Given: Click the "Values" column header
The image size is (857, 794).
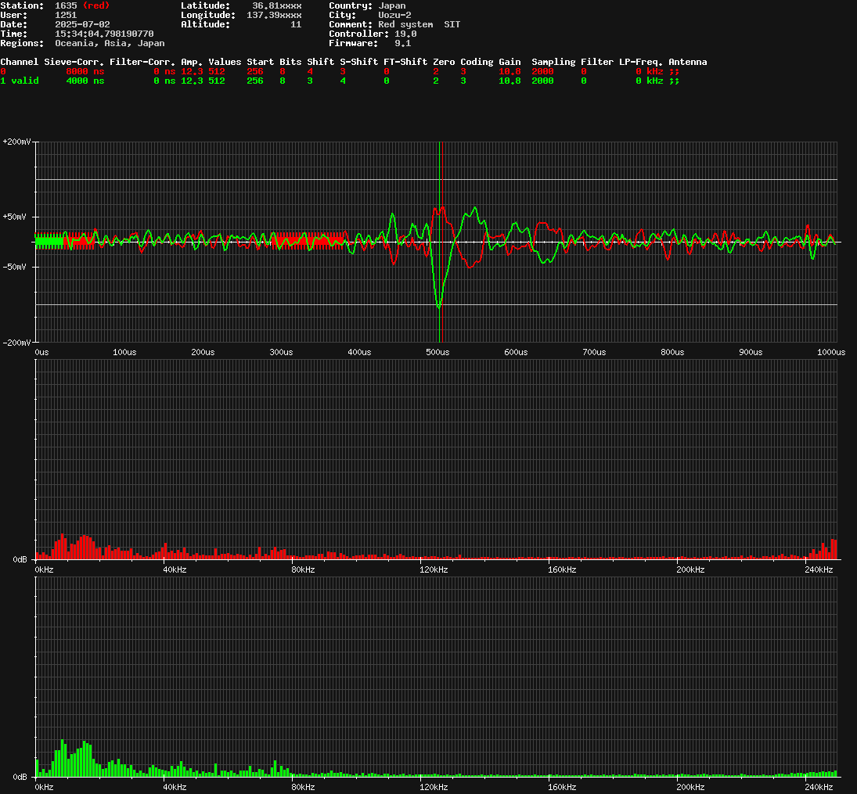Looking at the screenshot, I should [x=225, y=62].
